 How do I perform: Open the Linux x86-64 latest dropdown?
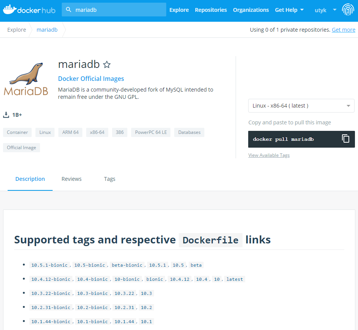(301, 106)
